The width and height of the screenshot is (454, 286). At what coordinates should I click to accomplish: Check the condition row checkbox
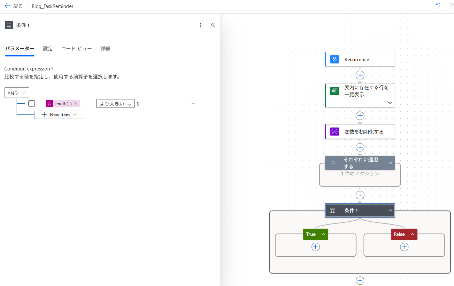(32, 104)
